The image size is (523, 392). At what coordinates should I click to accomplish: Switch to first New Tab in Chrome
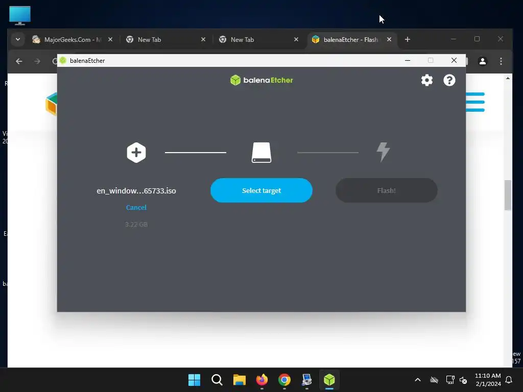coord(166,40)
